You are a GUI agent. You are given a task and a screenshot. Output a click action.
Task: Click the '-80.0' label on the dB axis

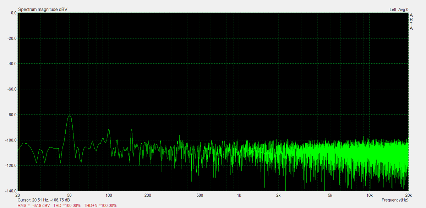click(12, 115)
